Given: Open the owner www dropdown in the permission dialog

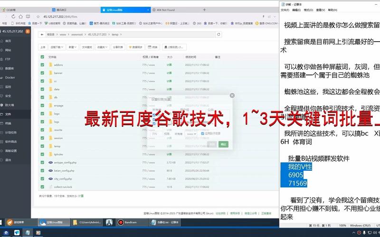Looking at the screenshot, I should (191, 134).
